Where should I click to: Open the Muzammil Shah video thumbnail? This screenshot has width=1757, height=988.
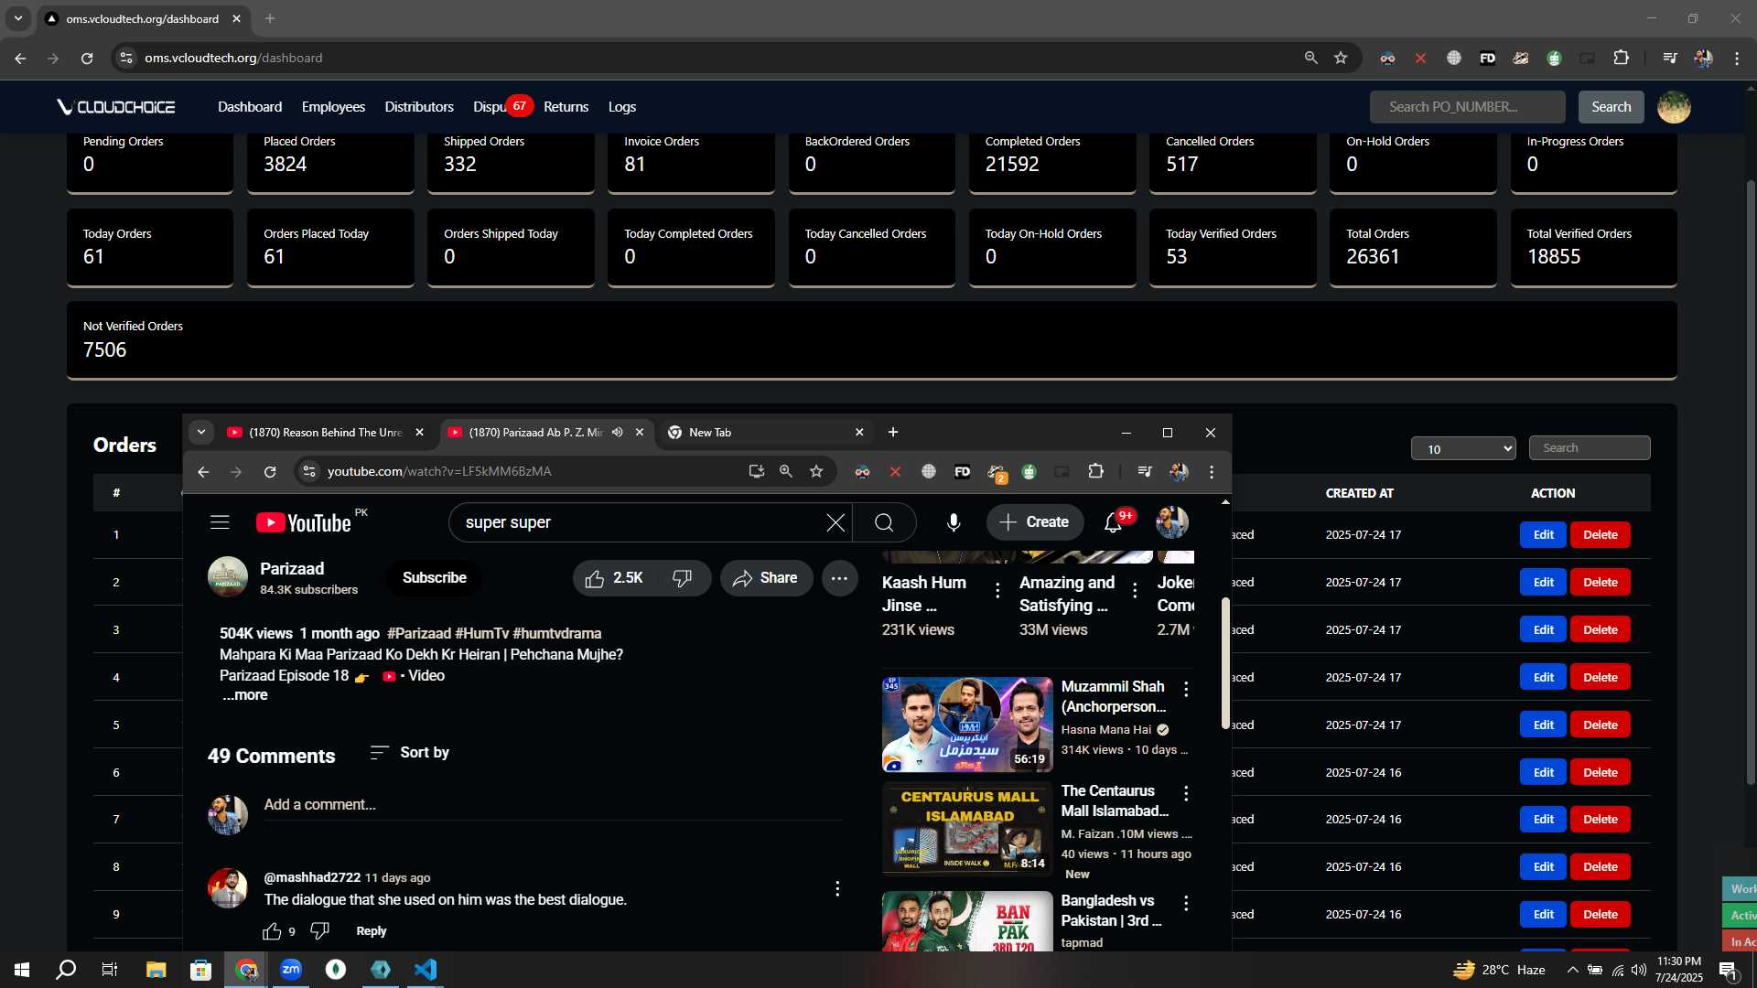pos(967,725)
